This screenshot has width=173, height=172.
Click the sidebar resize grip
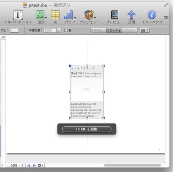(x=3, y=165)
